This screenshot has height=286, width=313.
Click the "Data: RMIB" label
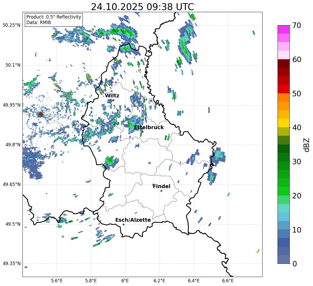pyautogui.click(x=39, y=22)
